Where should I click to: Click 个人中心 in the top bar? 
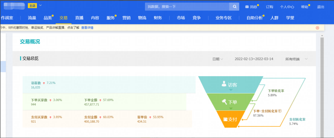pyautogui.click(x=287, y=7)
